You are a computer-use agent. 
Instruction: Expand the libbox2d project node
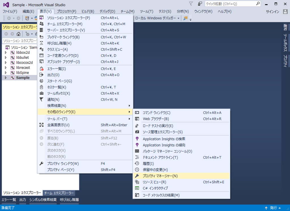6,53
